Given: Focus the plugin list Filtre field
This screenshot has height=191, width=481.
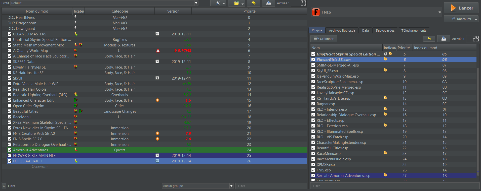Looking at the screenshot, I should pos(395,186).
